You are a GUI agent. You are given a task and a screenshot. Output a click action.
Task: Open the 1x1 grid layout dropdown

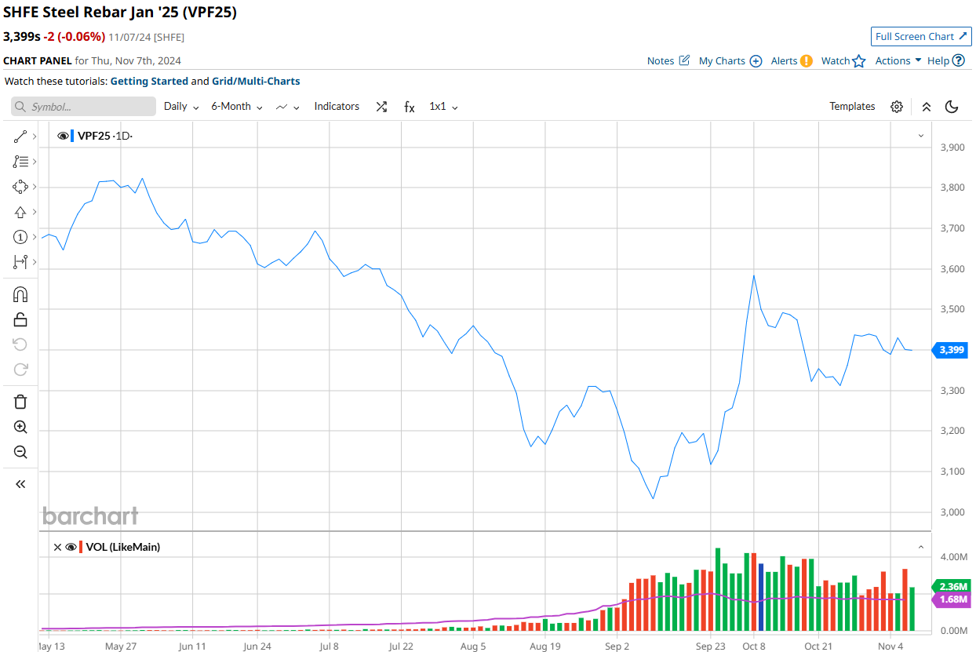tap(443, 107)
